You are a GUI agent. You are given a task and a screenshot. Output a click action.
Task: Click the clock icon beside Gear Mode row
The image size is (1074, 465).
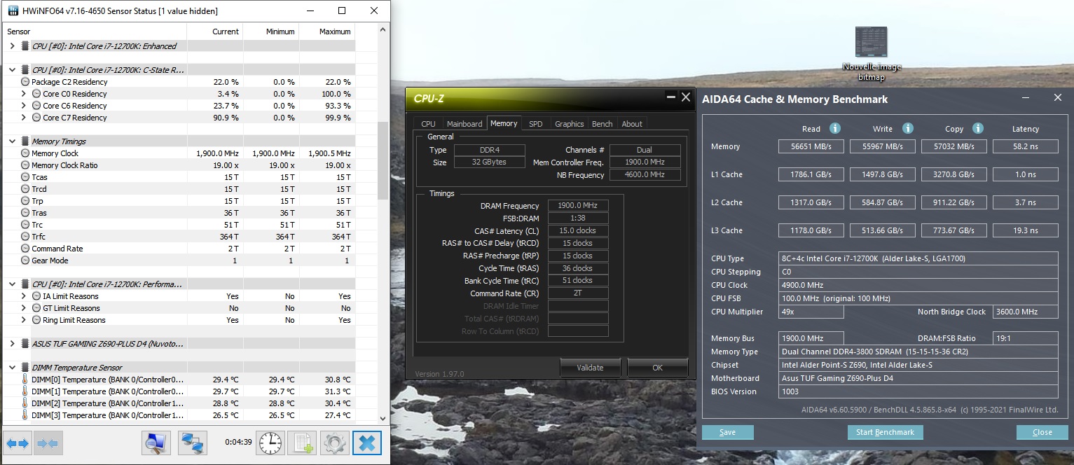click(25, 261)
